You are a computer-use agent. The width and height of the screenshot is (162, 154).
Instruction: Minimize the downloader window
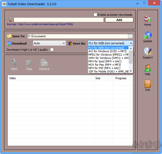tap(138, 3)
